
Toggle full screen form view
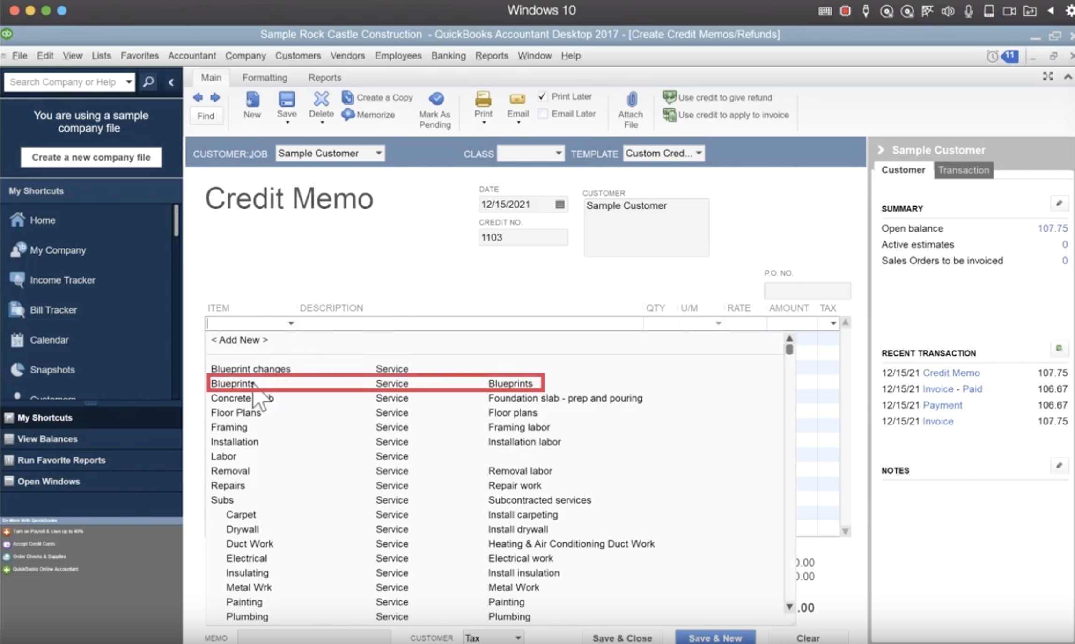tap(1048, 76)
